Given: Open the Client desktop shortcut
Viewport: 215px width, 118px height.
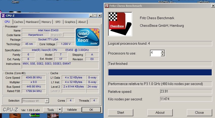Looking at the screenshot, I should [15, 2].
